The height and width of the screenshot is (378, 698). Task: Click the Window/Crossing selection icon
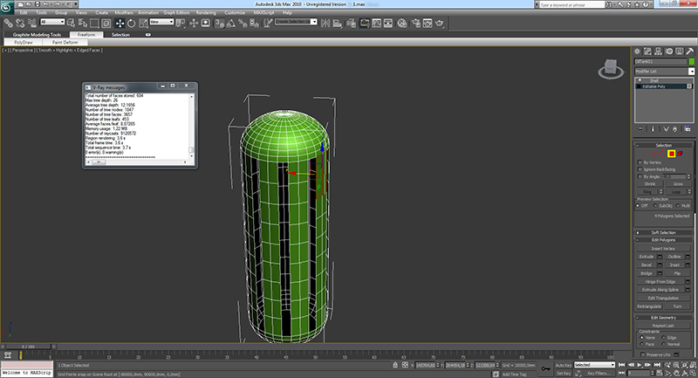point(106,24)
